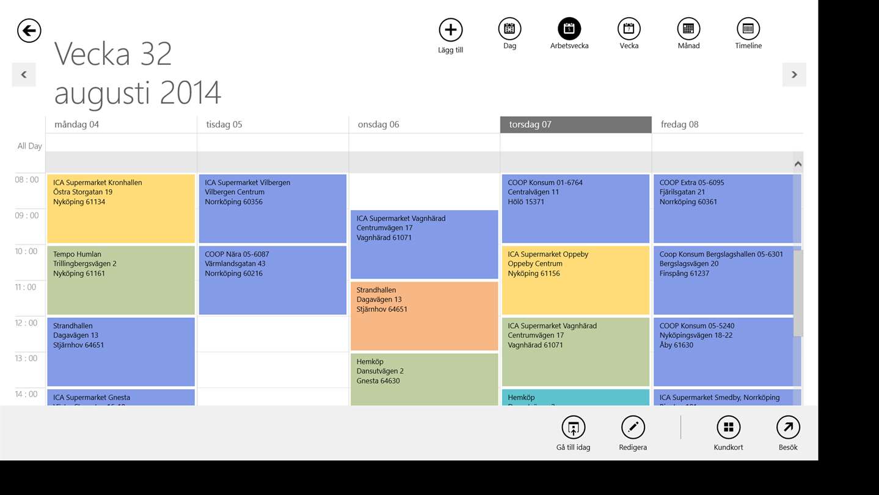Click the 08 : 00 time label
879x495 pixels.
coord(27,180)
